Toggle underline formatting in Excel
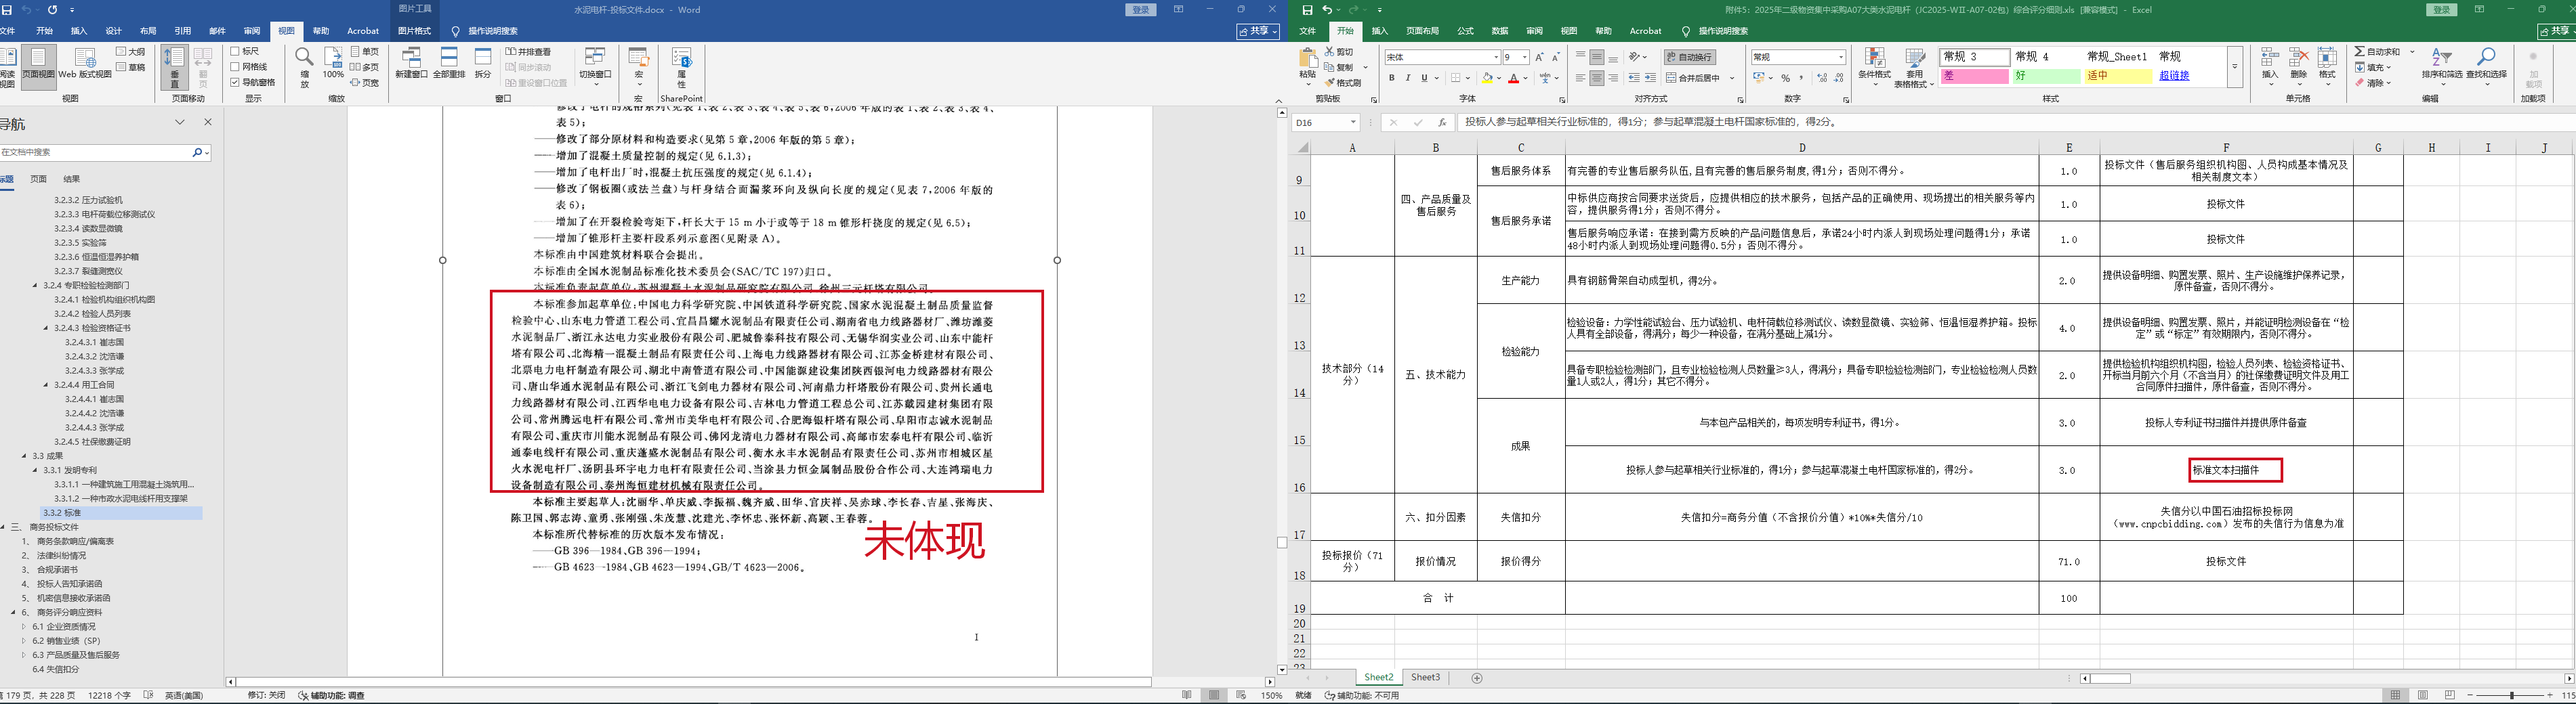 (x=1424, y=78)
